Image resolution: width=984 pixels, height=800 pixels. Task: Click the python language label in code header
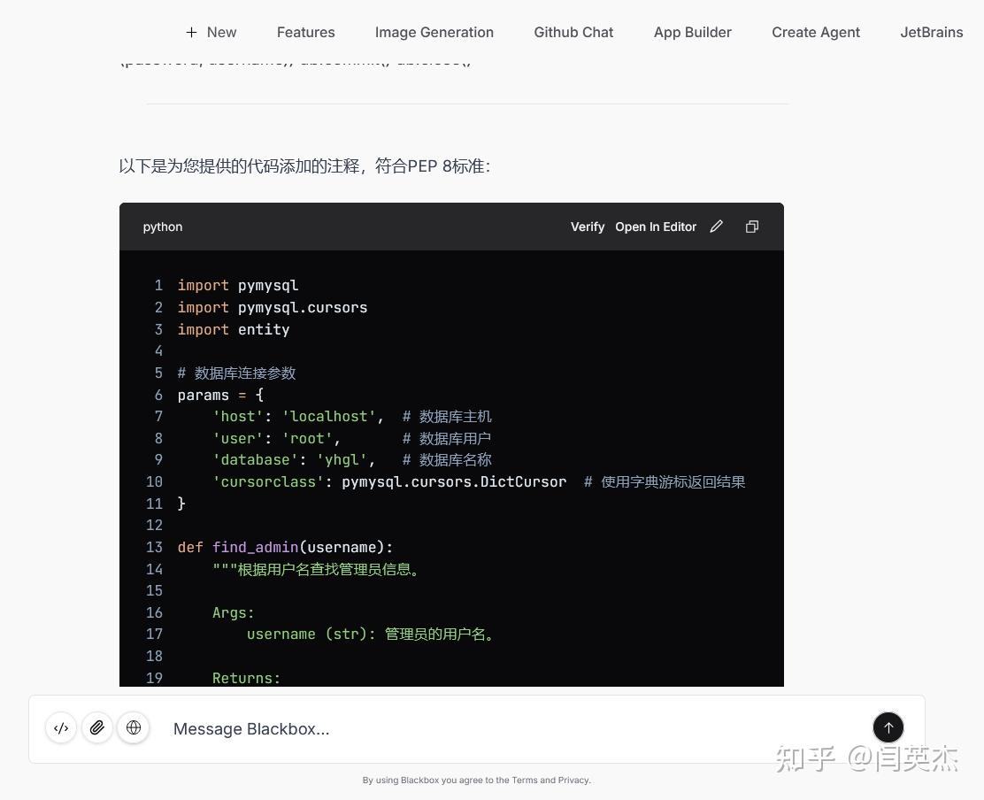163,227
